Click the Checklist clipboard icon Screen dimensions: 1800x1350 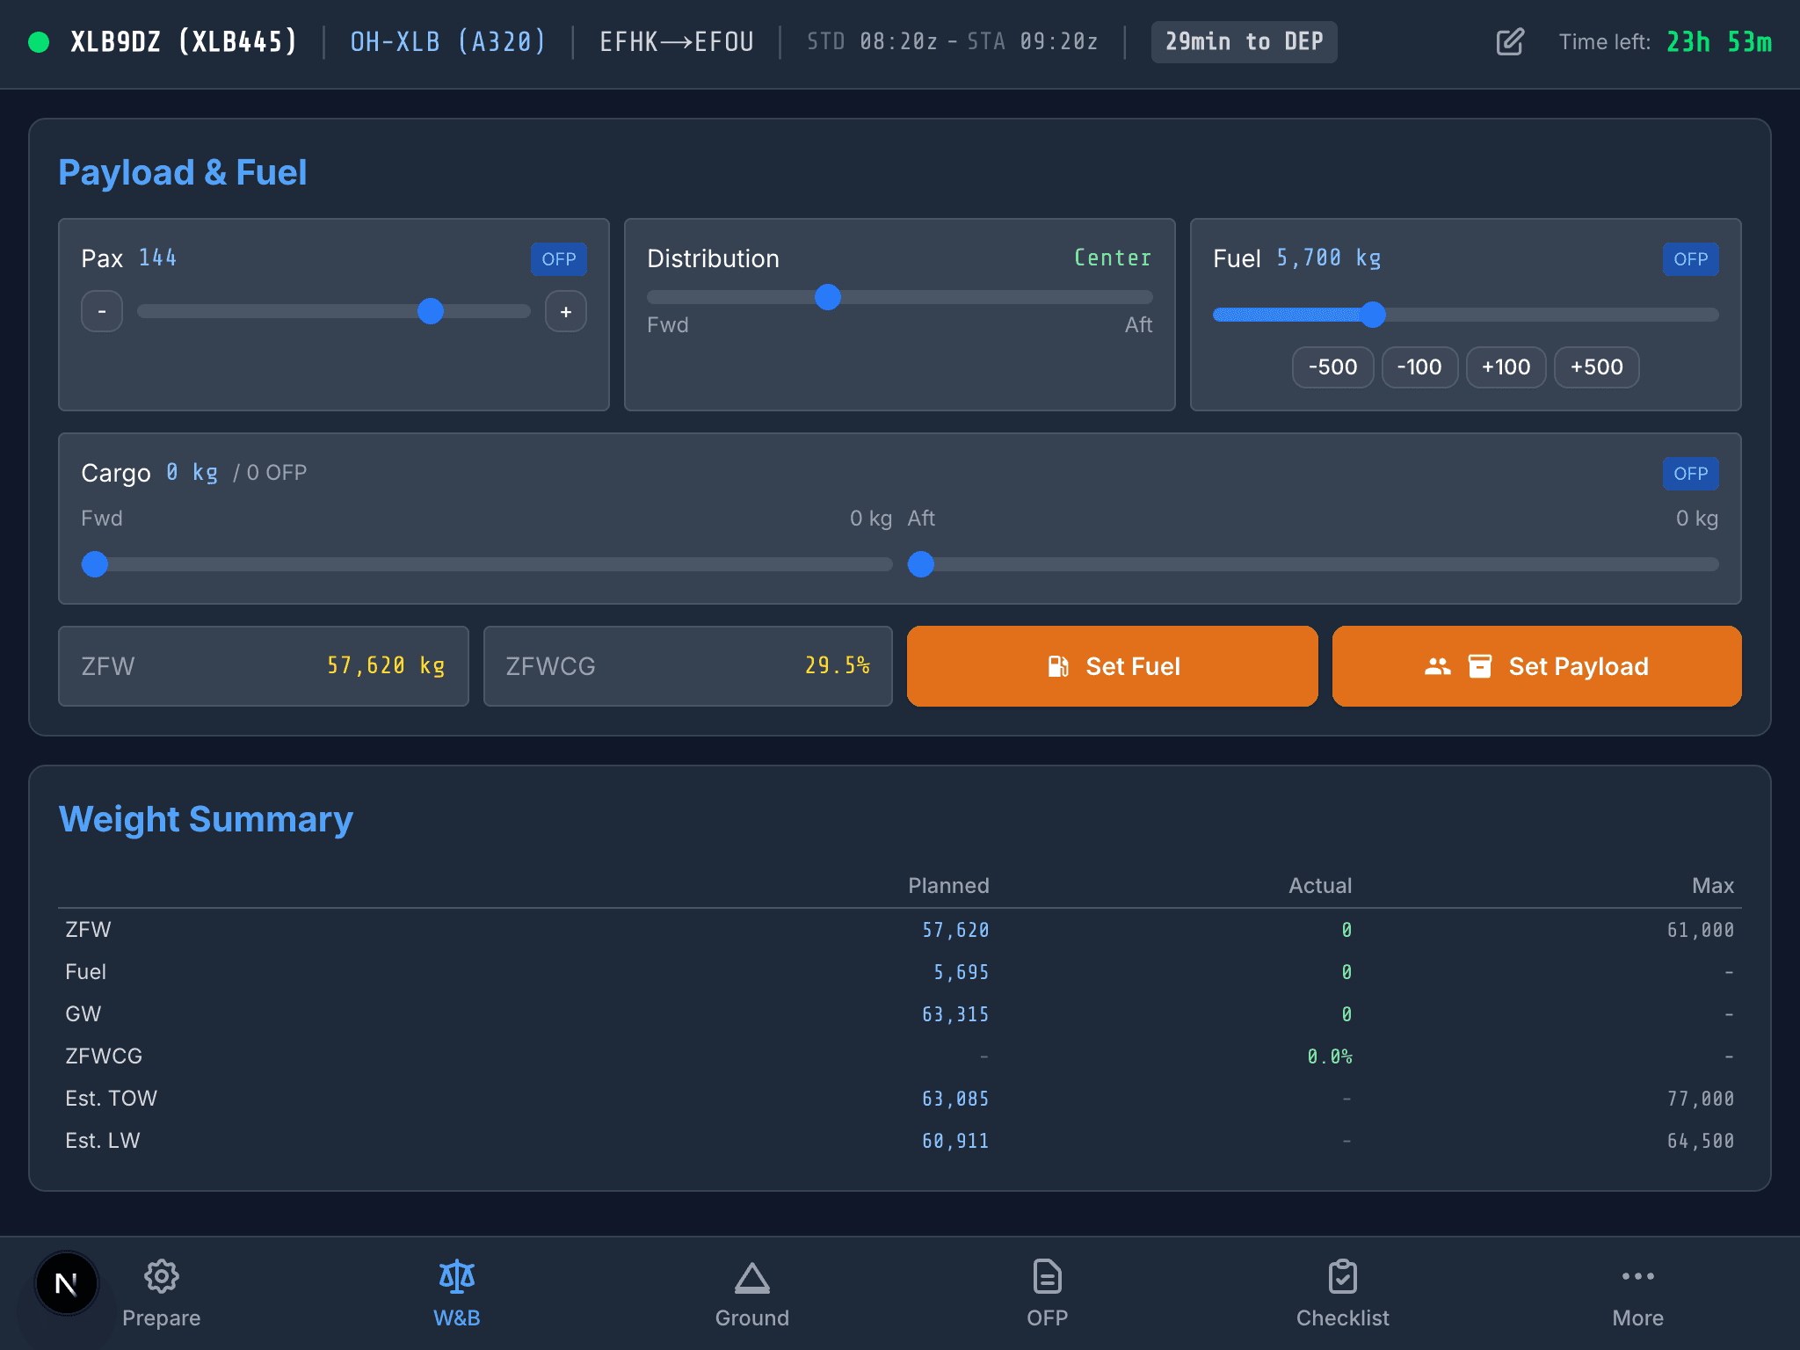(x=1342, y=1275)
